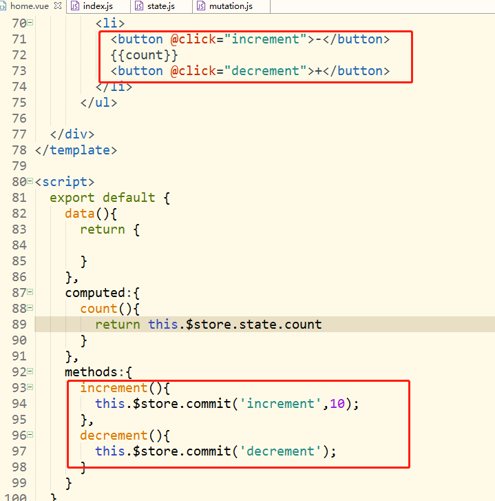Click the JS file icon on state.js tab
This screenshot has width=495, height=501.
tap(139, 6)
